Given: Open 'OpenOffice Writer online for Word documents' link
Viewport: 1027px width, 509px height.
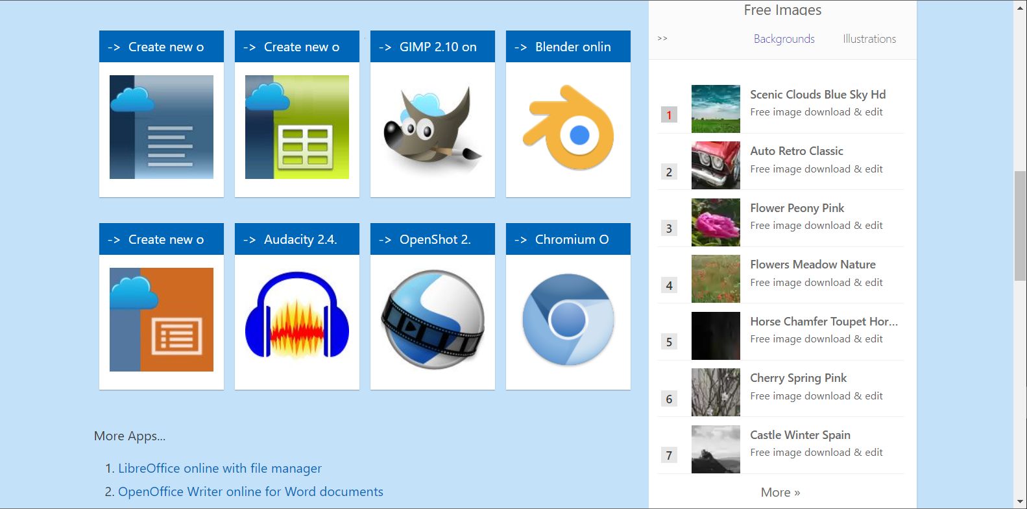Looking at the screenshot, I should click(x=250, y=491).
